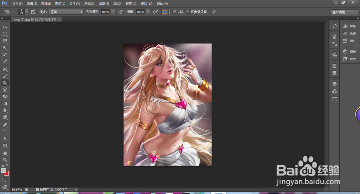Open the Layers panel icon
This screenshot has width=360, height=194.
coord(334,84)
